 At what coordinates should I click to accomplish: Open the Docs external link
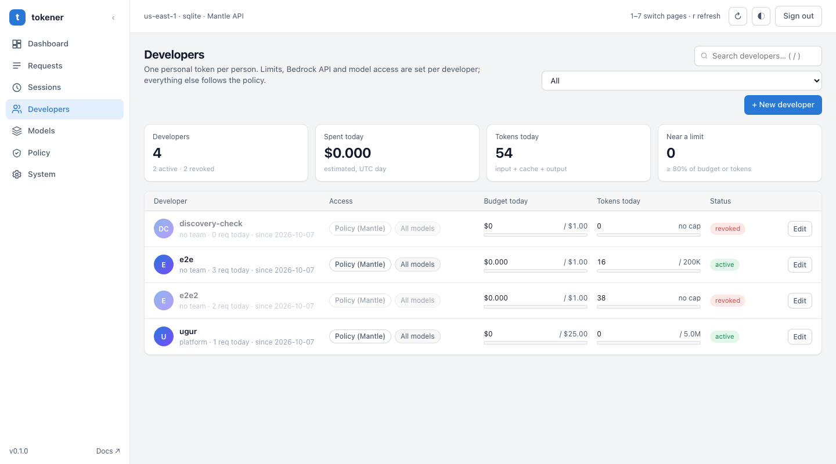click(108, 451)
